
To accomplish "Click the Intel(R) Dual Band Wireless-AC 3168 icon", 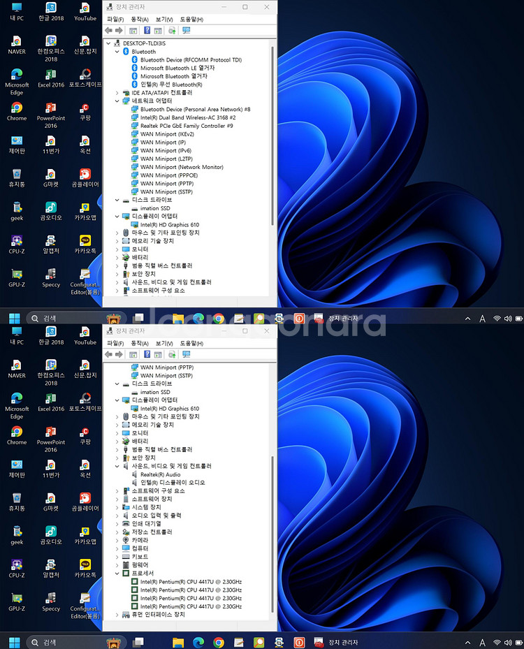I will 135,117.
